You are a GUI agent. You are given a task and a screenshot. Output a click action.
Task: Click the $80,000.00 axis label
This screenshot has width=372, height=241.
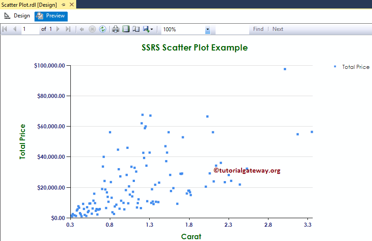tap(51, 96)
